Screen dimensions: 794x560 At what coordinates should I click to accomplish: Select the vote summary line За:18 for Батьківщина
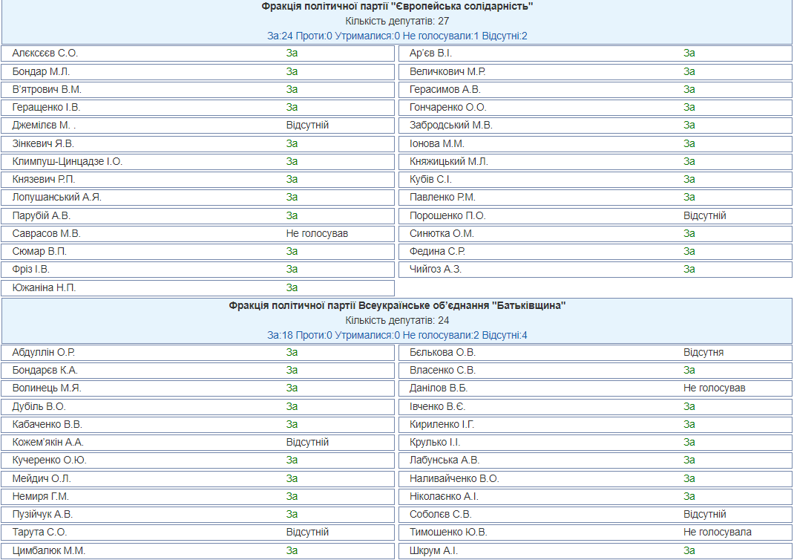[397, 335]
